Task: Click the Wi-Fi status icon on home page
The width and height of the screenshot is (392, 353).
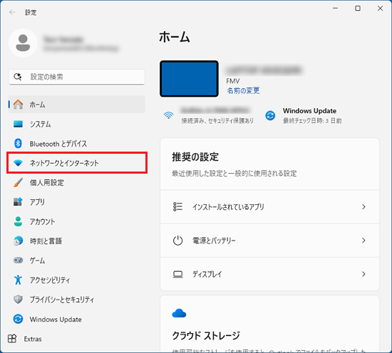Action: coord(168,115)
